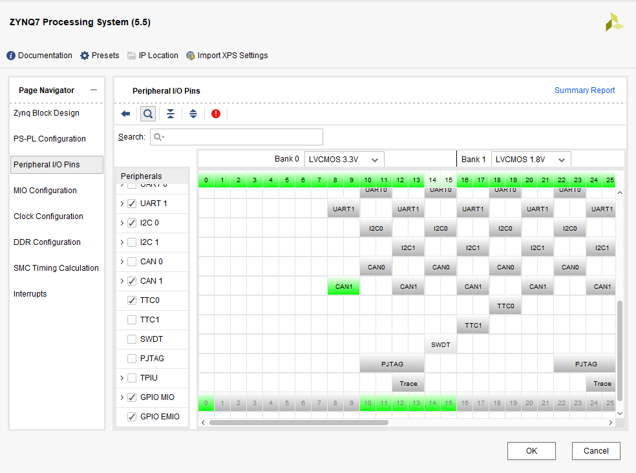Image resolution: width=636 pixels, height=473 pixels.
Task: Open the Documentation info link
Action: 39,56
